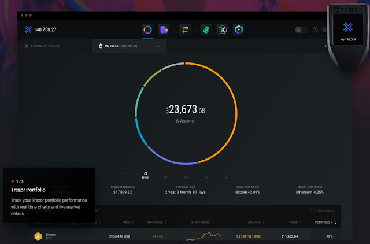Sort by the PORTFOLIO % column header

tap(325, 223)
